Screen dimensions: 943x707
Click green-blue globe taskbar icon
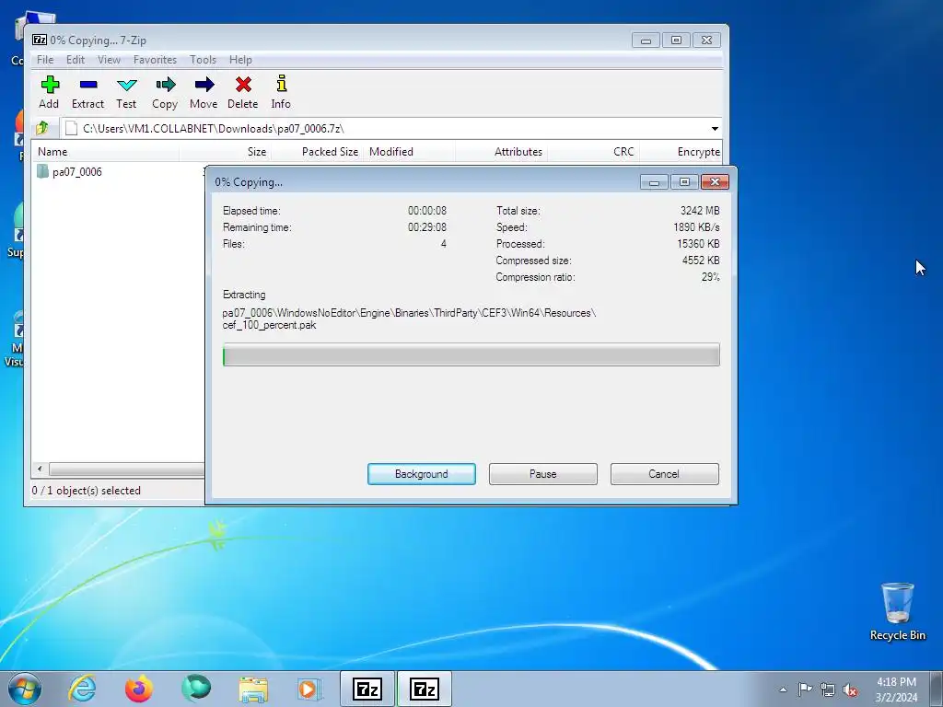pos(196,689)
